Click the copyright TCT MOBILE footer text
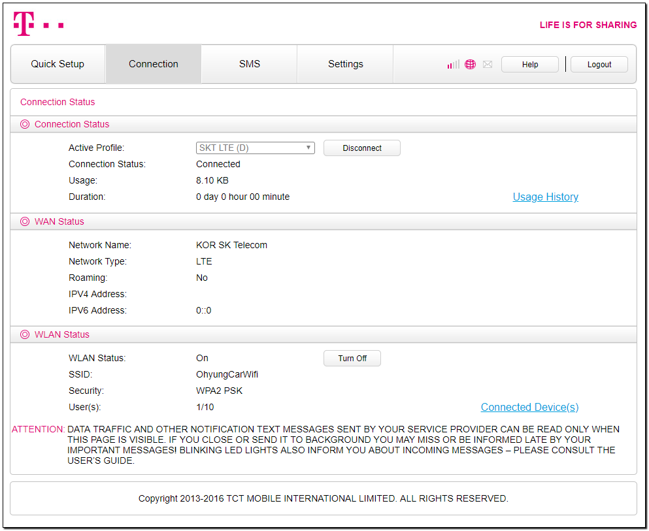 pyautogui.click(x=324, y=498)
